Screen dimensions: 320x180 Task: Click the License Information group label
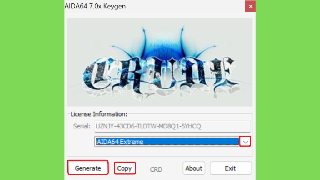(x=99, y=114)
